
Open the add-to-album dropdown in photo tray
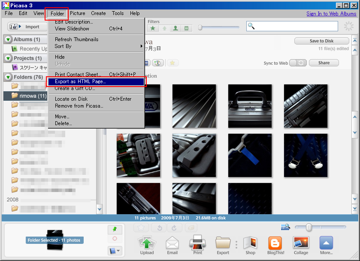click(x=115, y=250)
